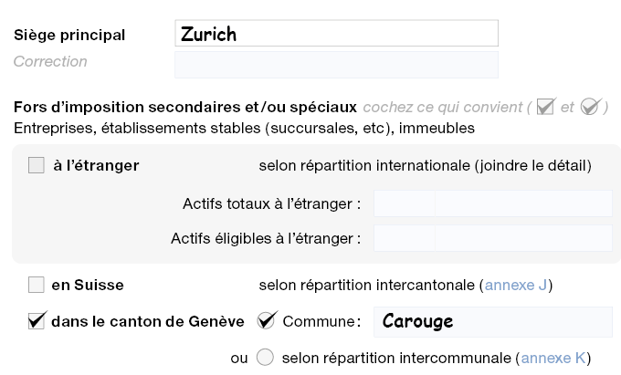Click the square checkmark example icon in the hint

click(546, 107)
